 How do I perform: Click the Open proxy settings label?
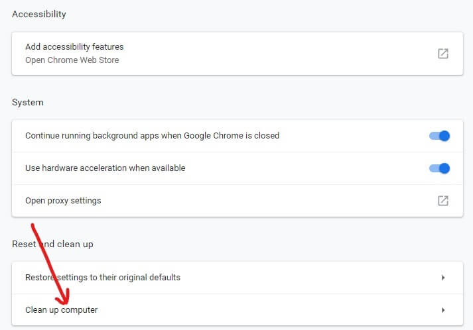(63, 200)
